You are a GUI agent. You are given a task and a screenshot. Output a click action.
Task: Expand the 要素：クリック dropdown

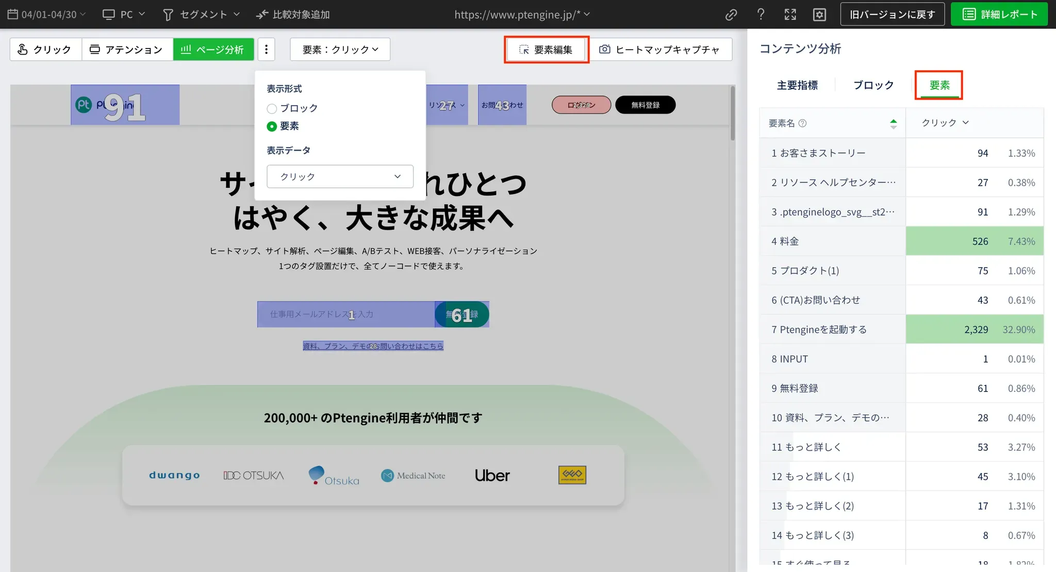tap(340, 50)
